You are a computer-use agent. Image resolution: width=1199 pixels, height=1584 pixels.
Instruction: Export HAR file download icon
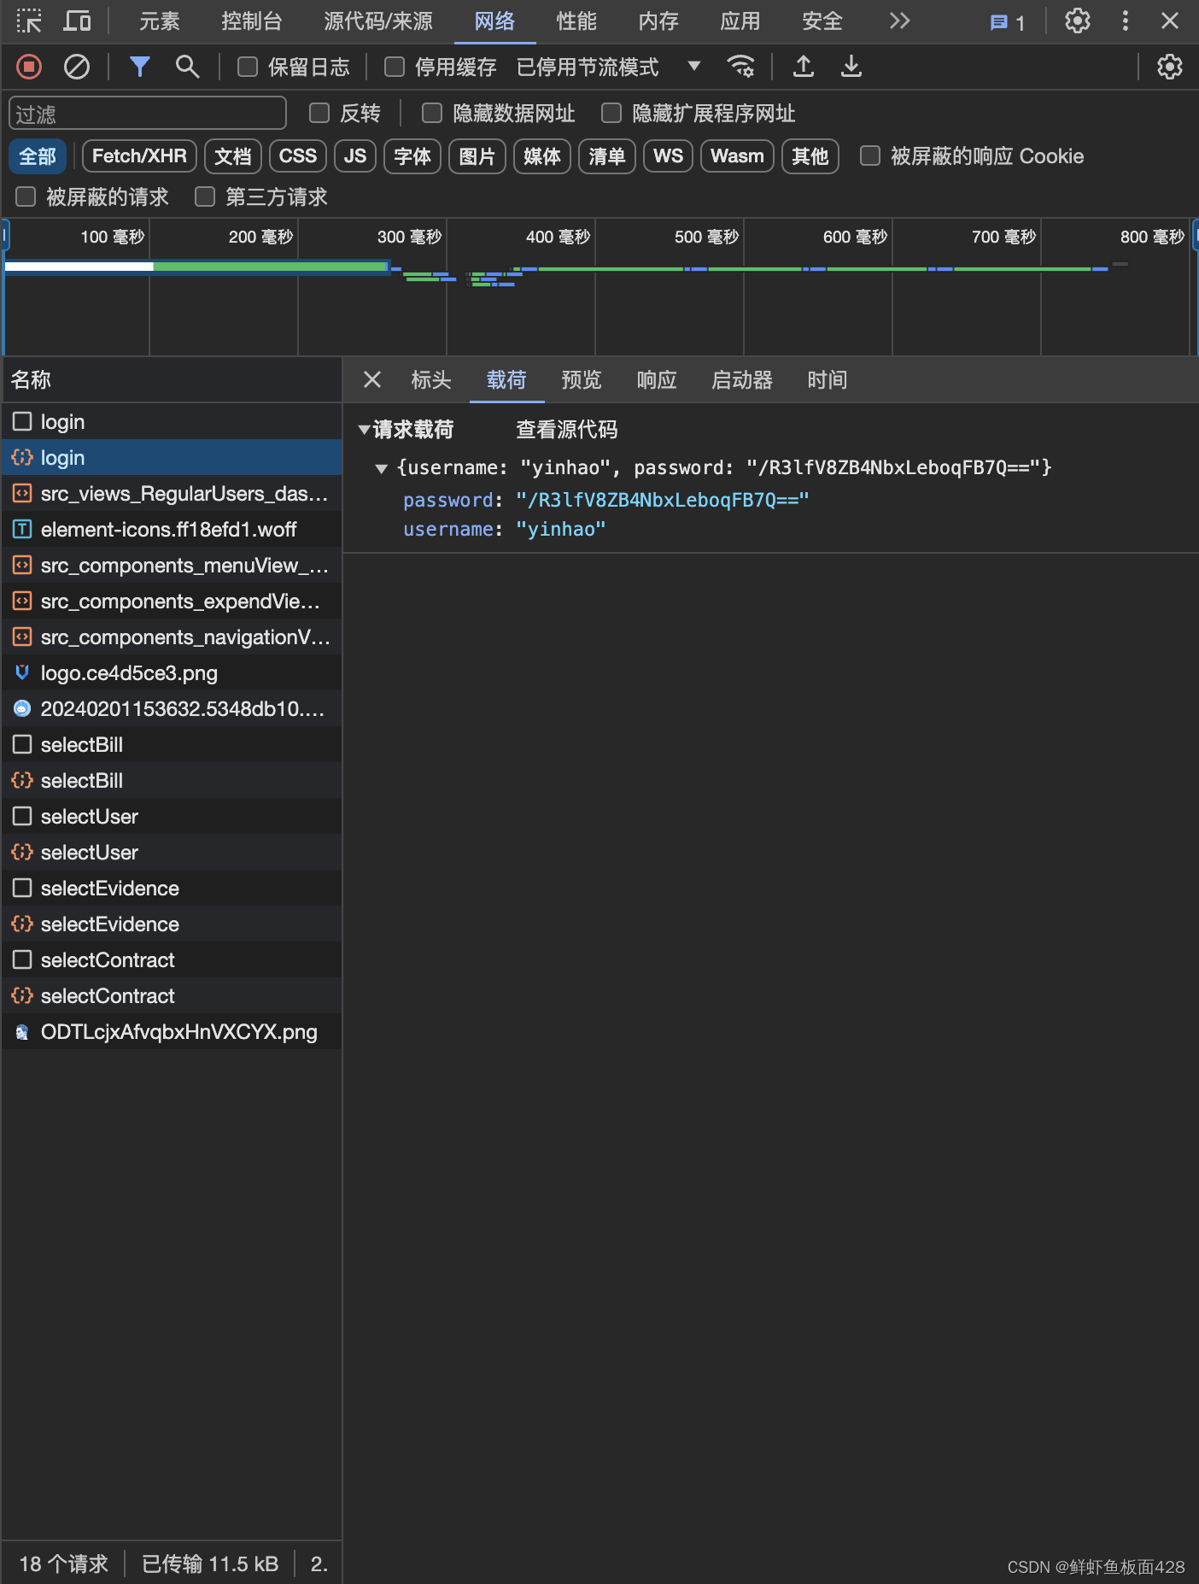(851, 67)
